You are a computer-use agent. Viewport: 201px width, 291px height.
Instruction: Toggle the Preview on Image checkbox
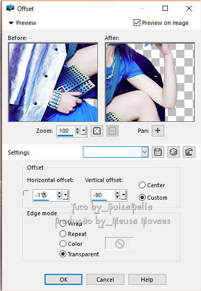click(x=137, y=23)
